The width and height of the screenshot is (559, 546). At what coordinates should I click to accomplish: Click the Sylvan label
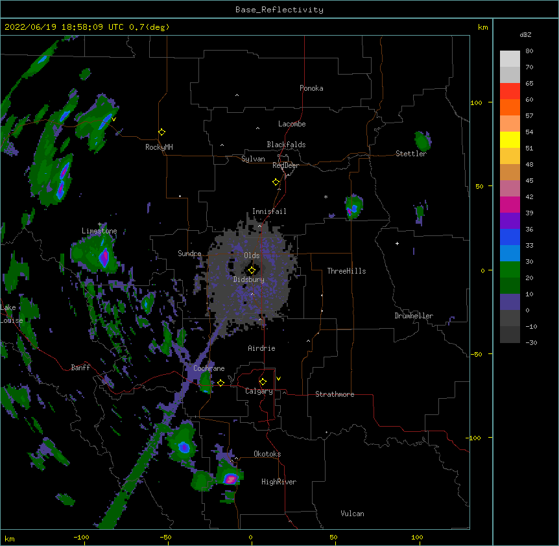click(253, 159)
